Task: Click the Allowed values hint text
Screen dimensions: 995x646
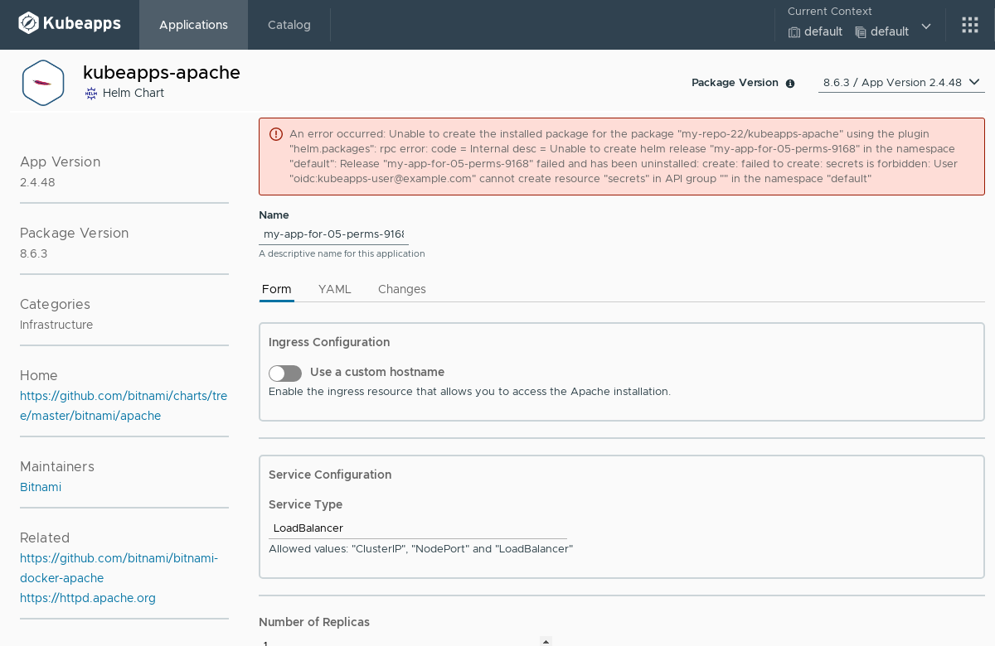Action: [x=421, y=549]
